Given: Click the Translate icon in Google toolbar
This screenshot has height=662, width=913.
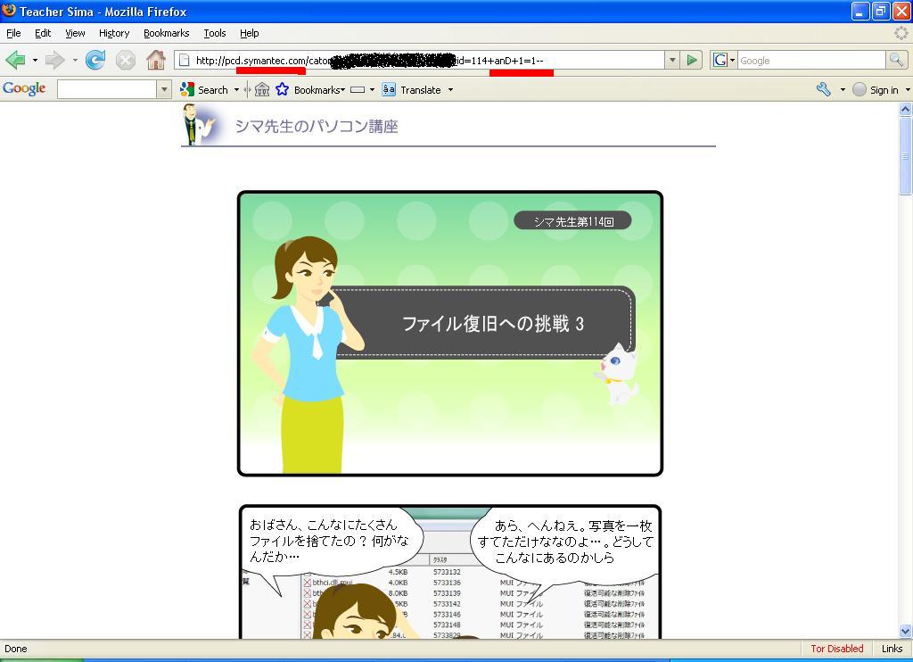Looking at the screenshot, I should (389, 90).
